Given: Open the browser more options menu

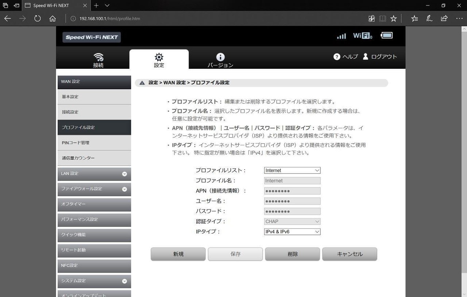Looking at the screenshot, I should point(459,19).
